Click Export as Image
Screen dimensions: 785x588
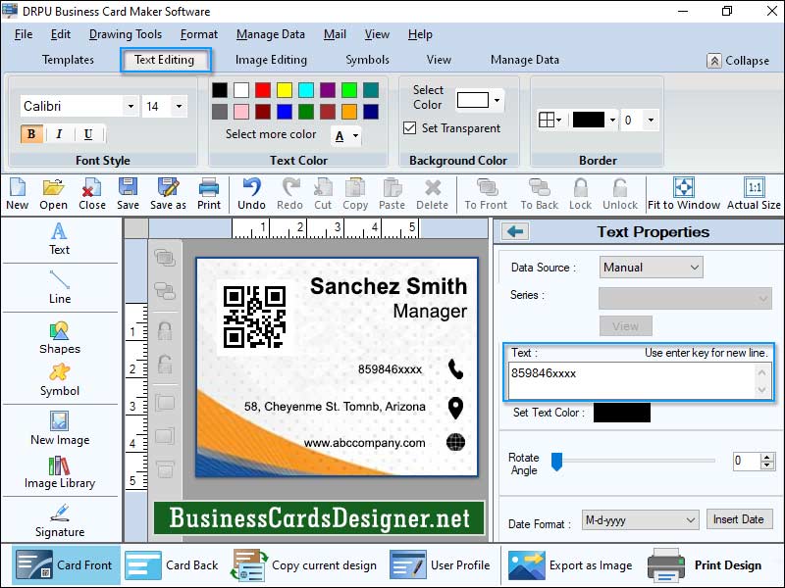click(x=570, y=565)
